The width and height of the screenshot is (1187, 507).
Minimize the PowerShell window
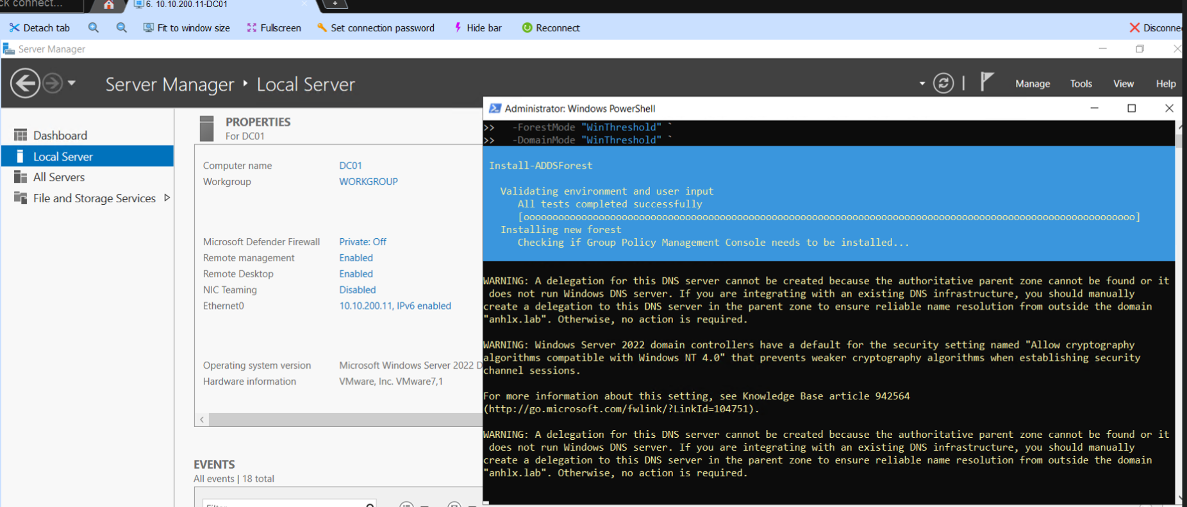[1095, 108]
